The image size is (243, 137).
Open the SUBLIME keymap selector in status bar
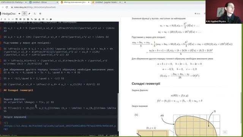coord(101,135)
